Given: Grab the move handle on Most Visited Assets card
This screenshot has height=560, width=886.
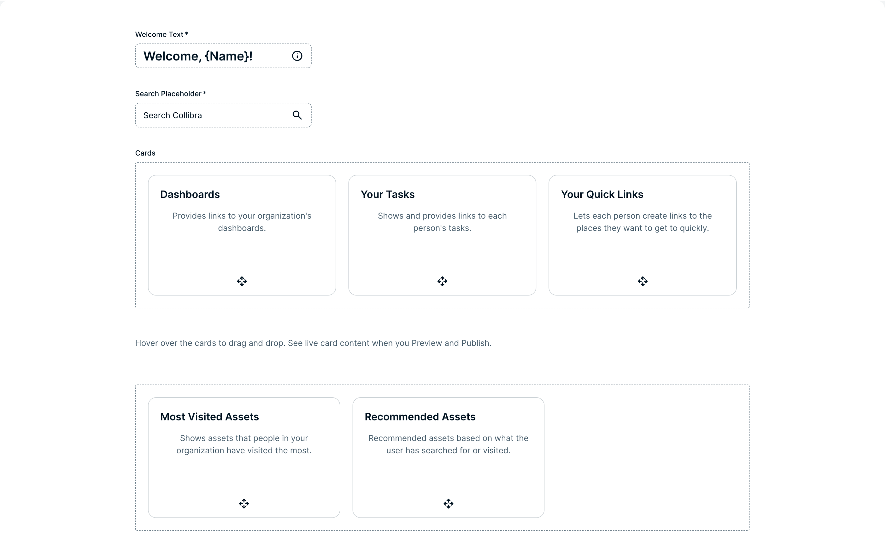Looking at the screenshot, I should (x=244, y=503).
